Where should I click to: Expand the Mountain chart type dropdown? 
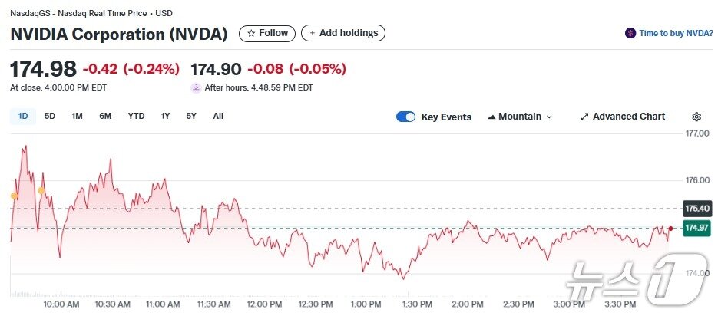point(520,117)
